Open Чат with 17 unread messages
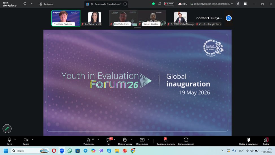The image size is (275, 155). [109, 141]
